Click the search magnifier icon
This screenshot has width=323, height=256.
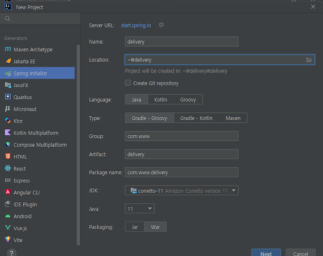[7, 18]
